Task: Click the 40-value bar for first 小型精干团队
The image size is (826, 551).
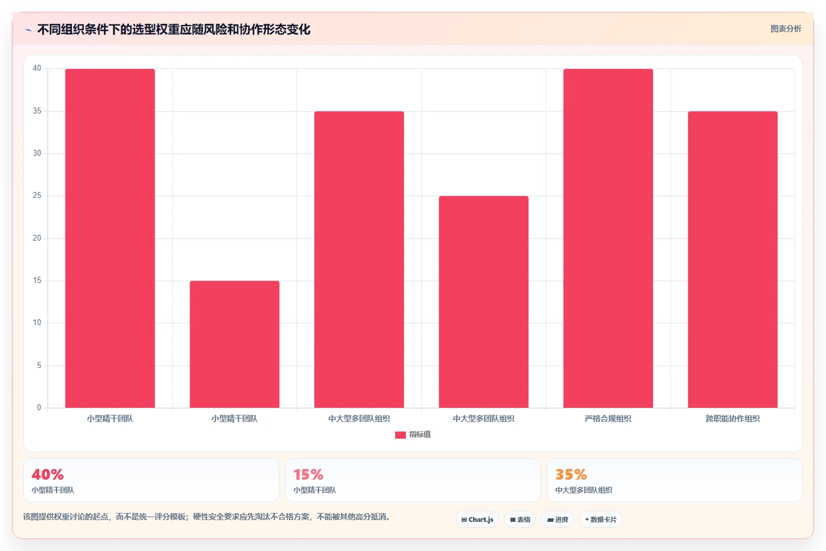Action: (x=110, y=238)
